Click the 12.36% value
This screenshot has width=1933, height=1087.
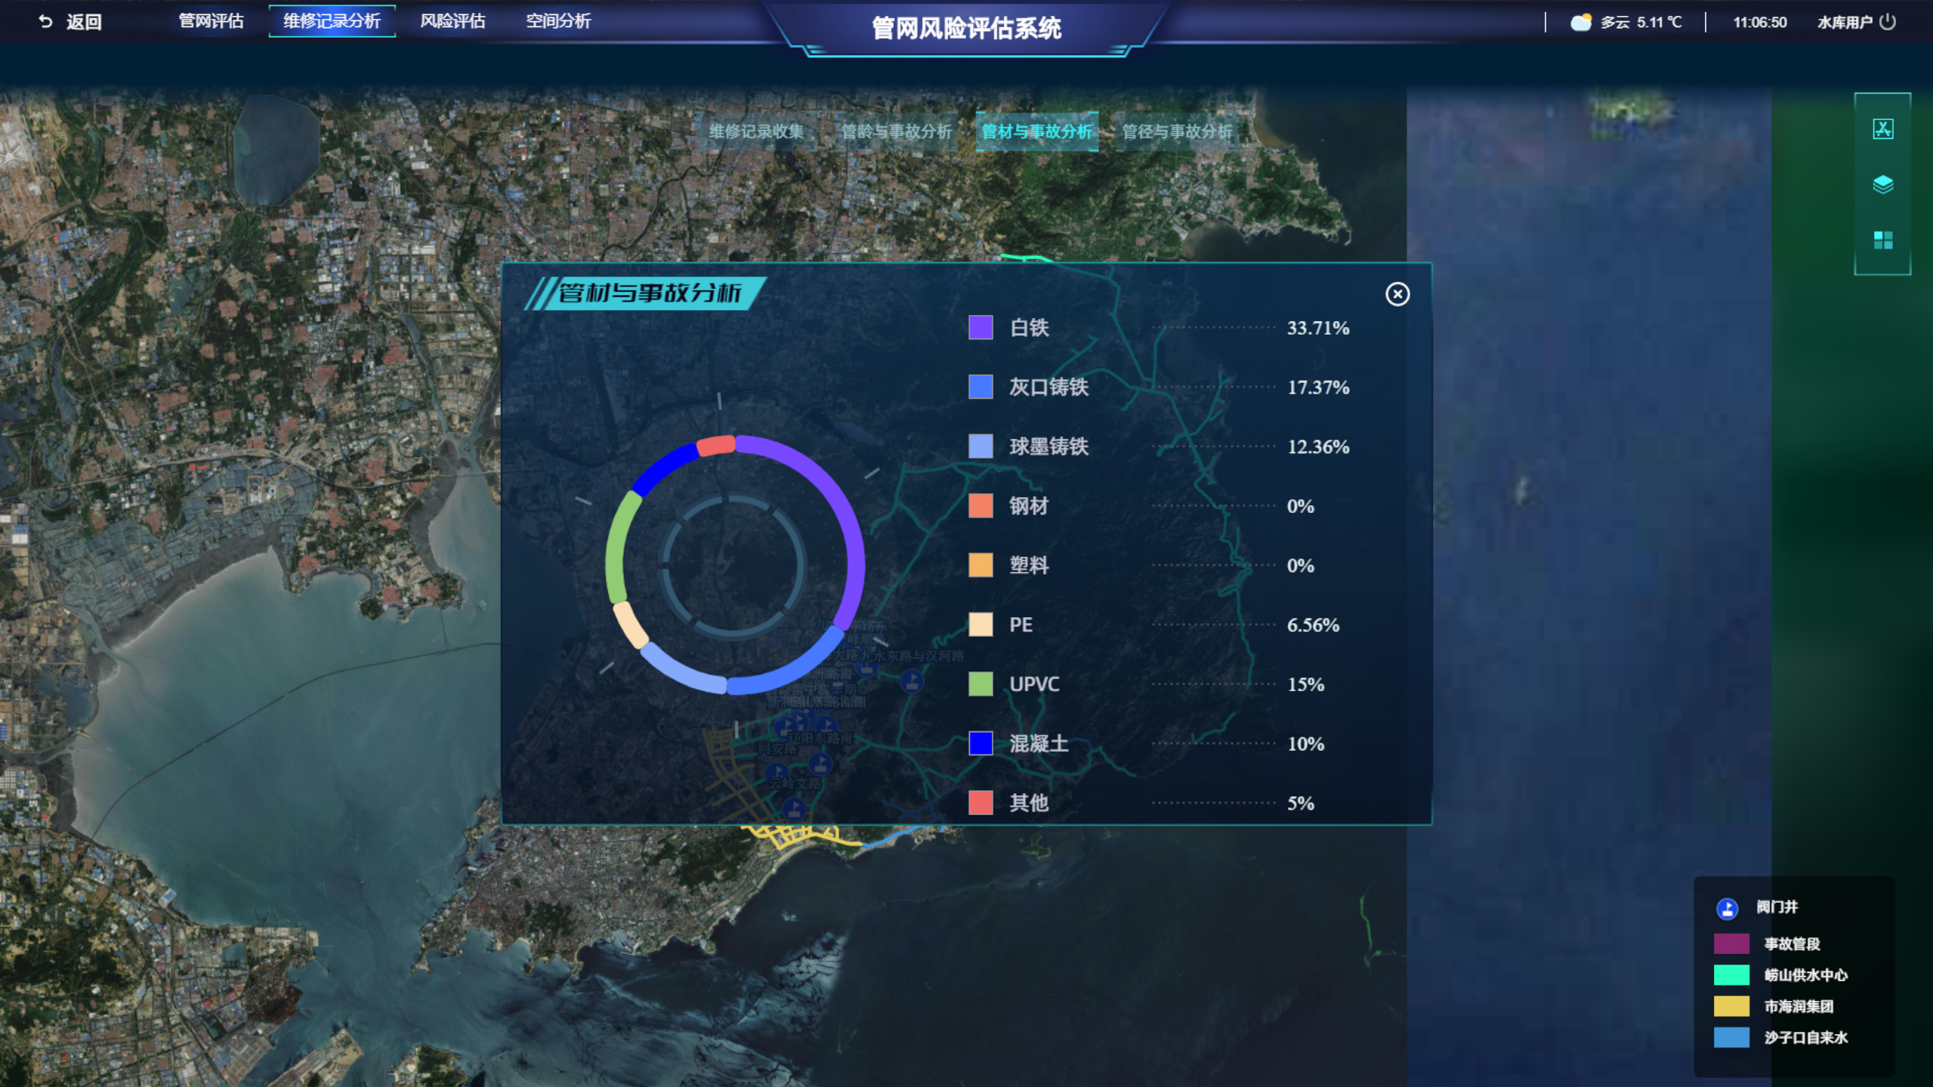pyautogui.click(x=1318, y=446)
